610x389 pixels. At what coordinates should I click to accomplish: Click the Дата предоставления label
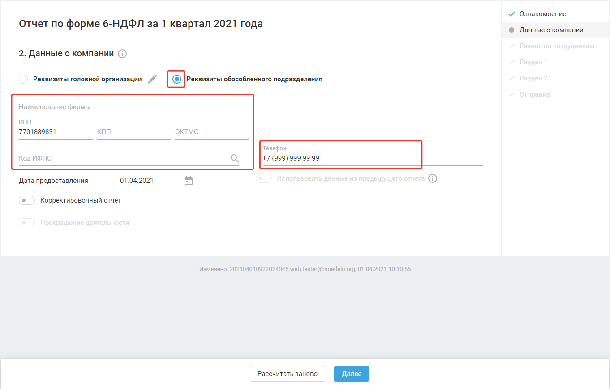pyautogui.click(x=53, y=181)
